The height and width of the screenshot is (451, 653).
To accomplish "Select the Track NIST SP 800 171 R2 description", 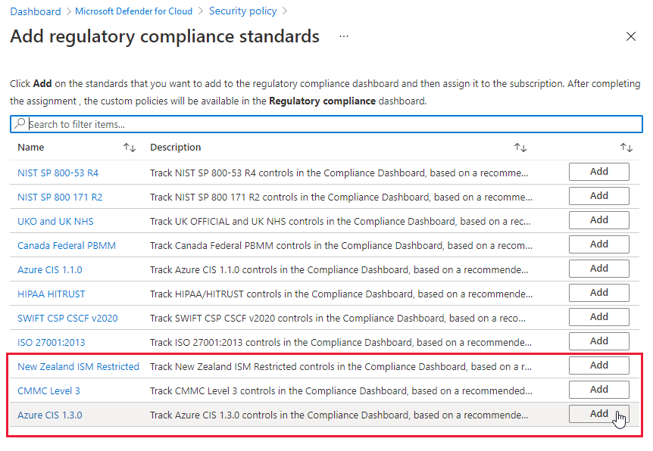I will (341, 198).
